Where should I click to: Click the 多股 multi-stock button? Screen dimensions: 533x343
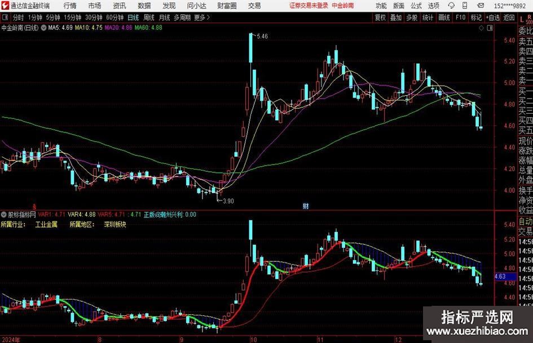click(412, 17)
